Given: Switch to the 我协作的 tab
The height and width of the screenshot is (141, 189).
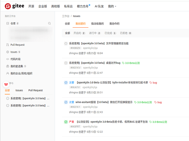Looking at the screenshot, I should 115,24.
